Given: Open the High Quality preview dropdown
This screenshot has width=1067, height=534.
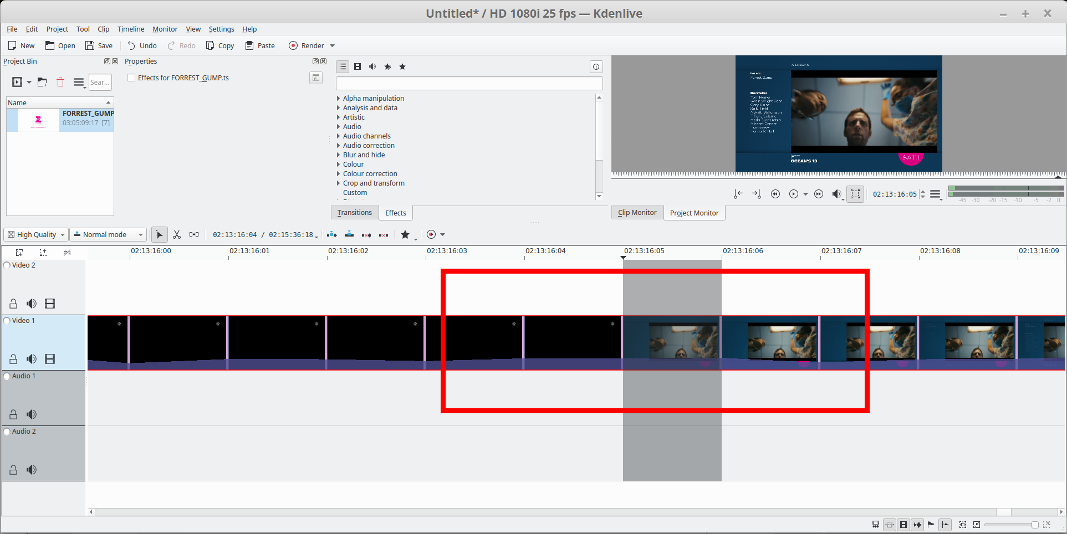Looking at the screenshot, I should coord(36,235).
